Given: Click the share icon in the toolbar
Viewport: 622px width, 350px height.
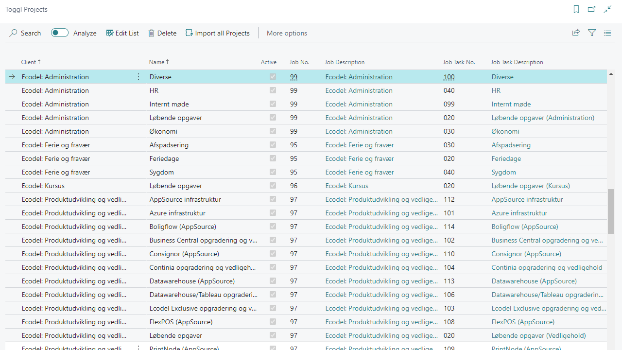Looking at the screenshot, I should tap(576, 33).
